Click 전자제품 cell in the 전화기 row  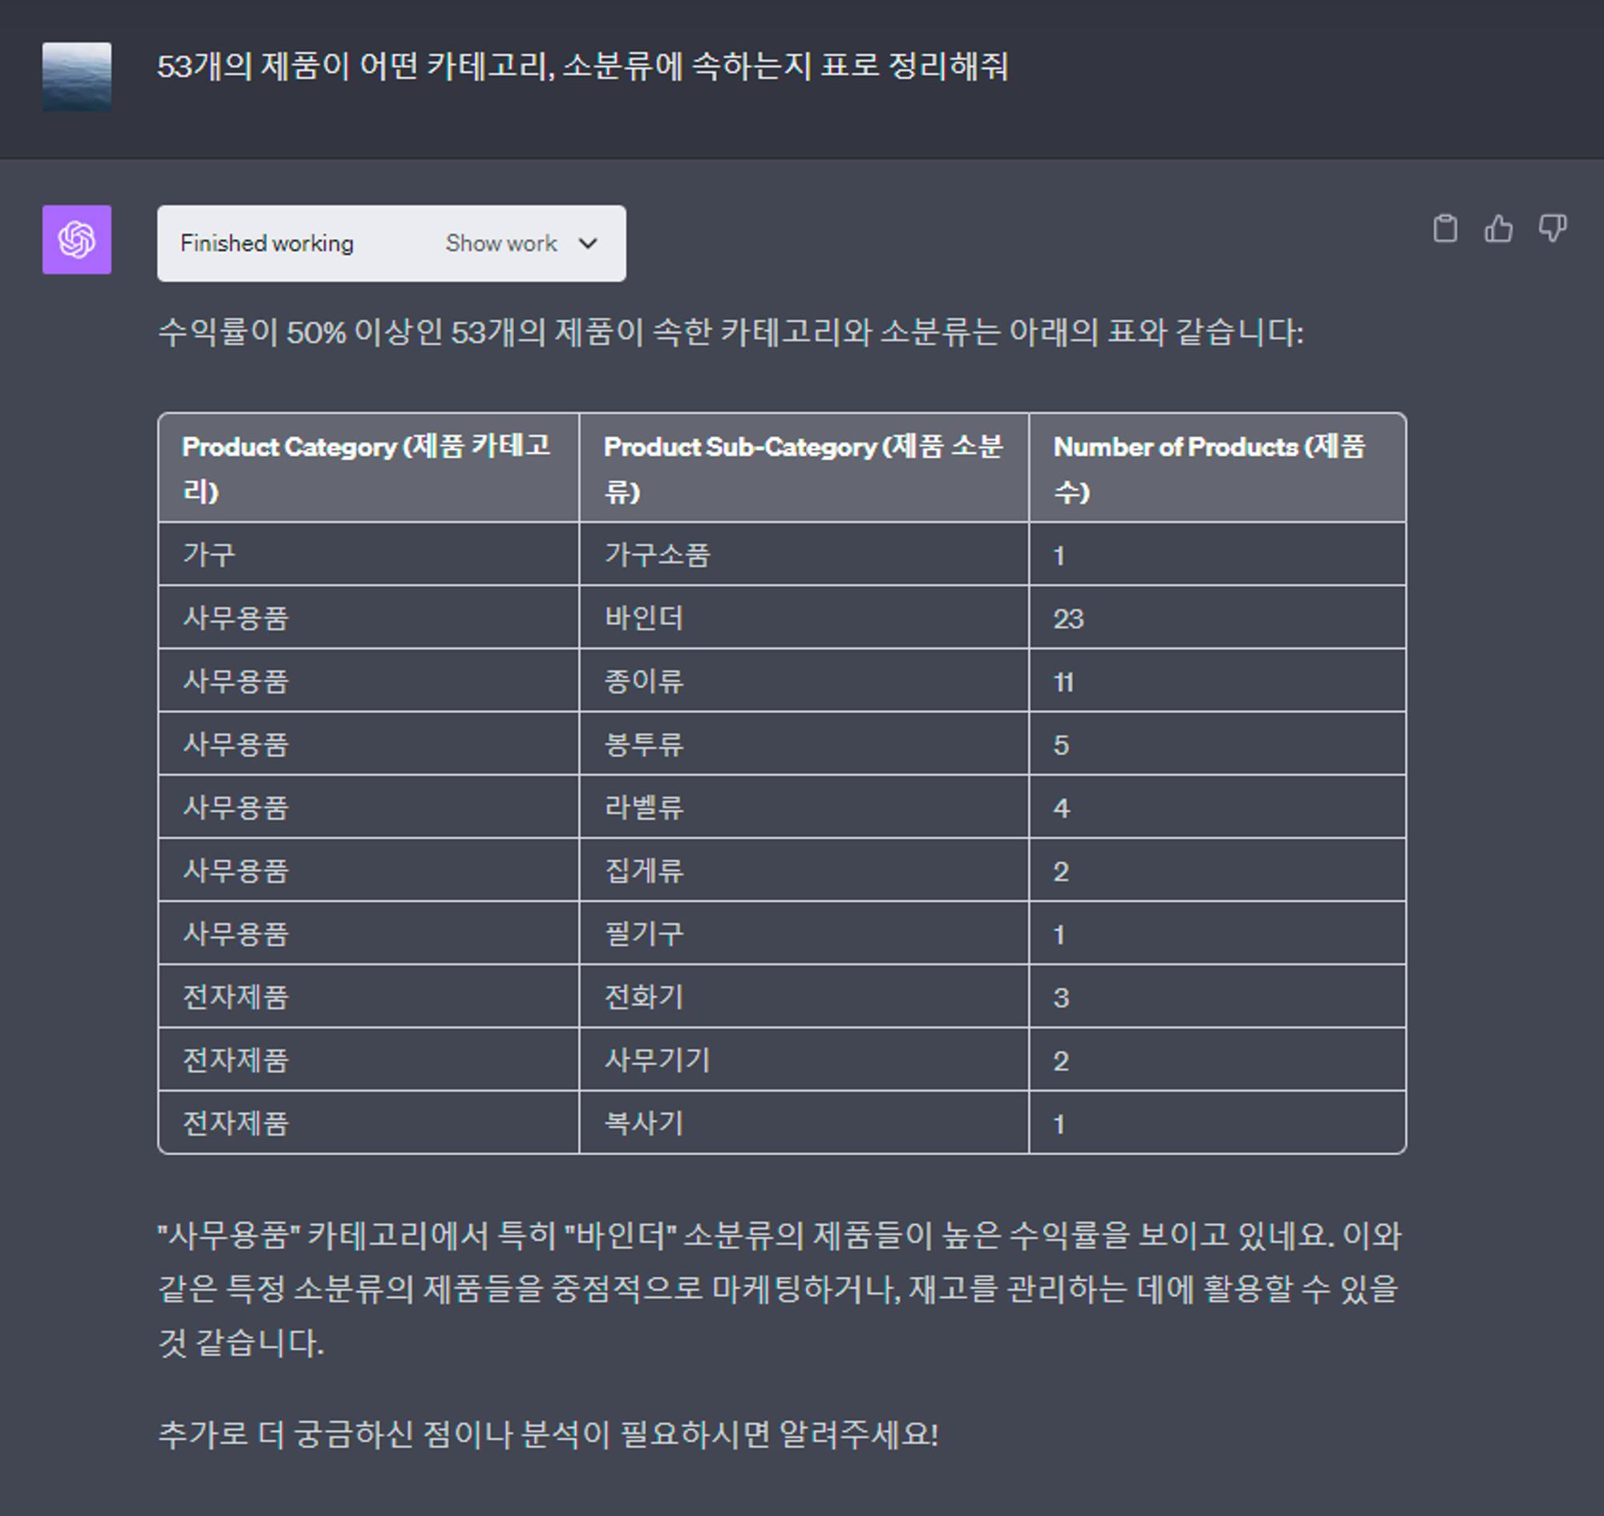coord(368,996)
